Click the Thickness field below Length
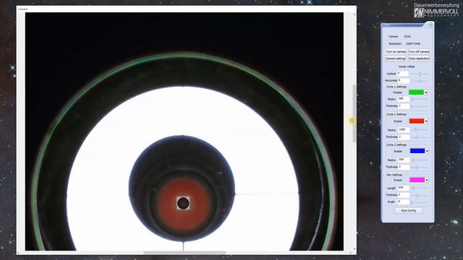The height and width of the screenshot is (260, 463). (404, 195)
